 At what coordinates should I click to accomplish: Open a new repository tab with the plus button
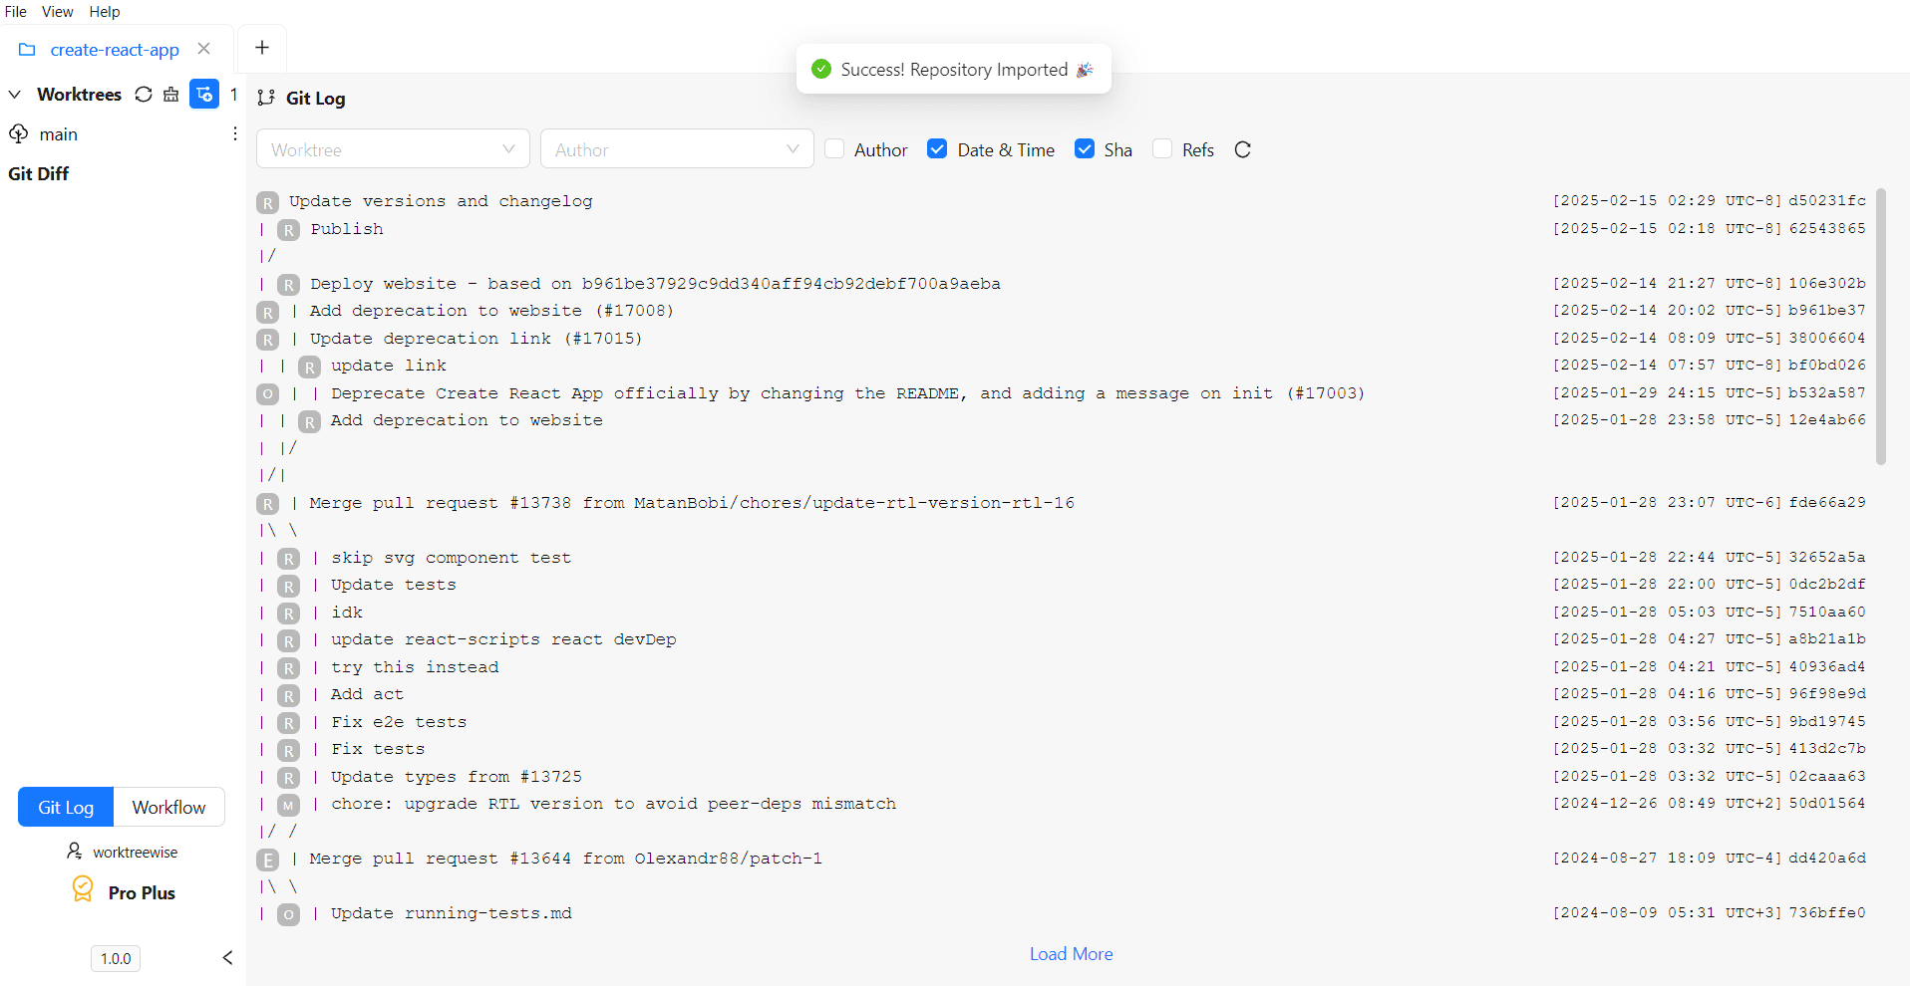[261, 47]
